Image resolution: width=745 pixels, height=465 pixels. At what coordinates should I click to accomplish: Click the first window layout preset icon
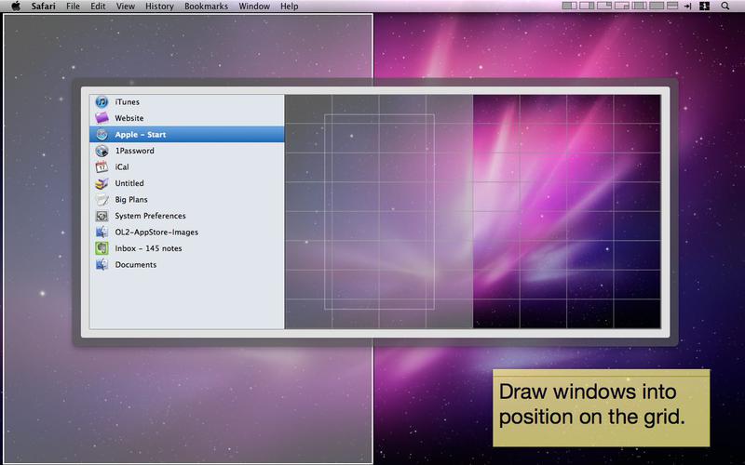tap(569, 7)
